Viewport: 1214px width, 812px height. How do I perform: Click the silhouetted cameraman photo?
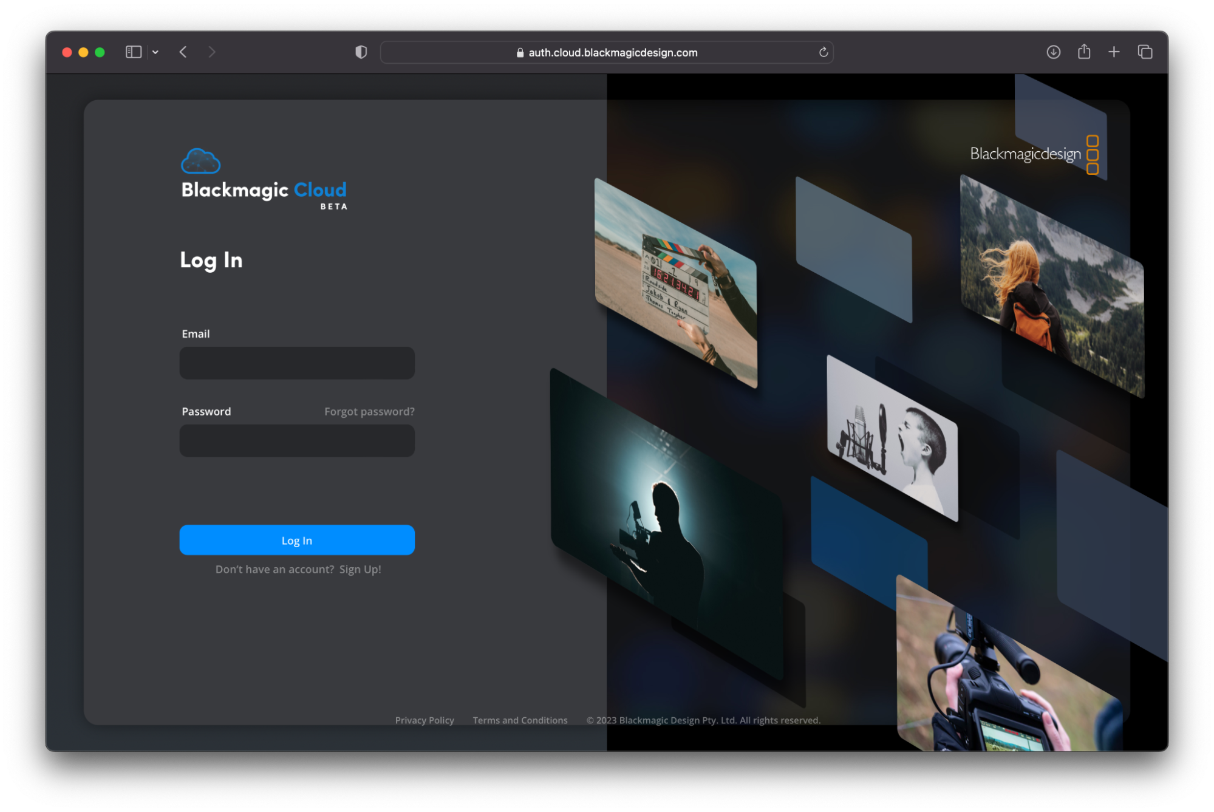(666, 524)
